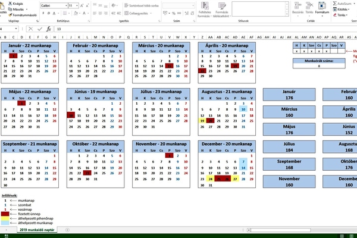Viewport: 357px width, 238px height.
Task: Open Feltételes formázás conditional formatting
Action: click(x=205, y=10)
